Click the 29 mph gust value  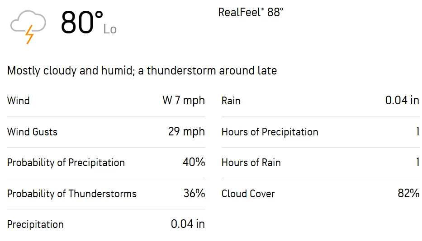pos(186,132)
